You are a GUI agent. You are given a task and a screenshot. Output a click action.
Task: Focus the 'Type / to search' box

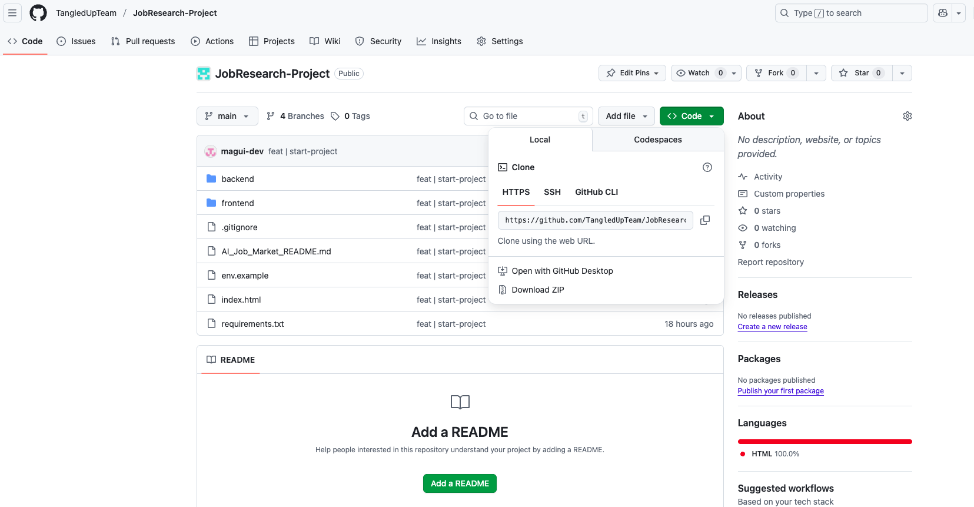tap(851, 13)
